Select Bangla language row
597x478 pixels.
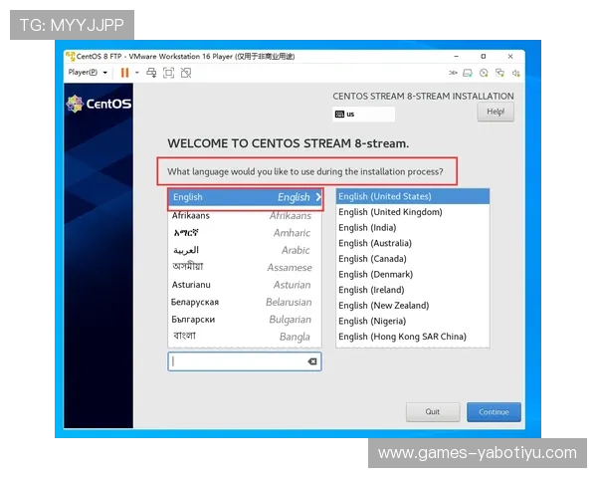245,337
